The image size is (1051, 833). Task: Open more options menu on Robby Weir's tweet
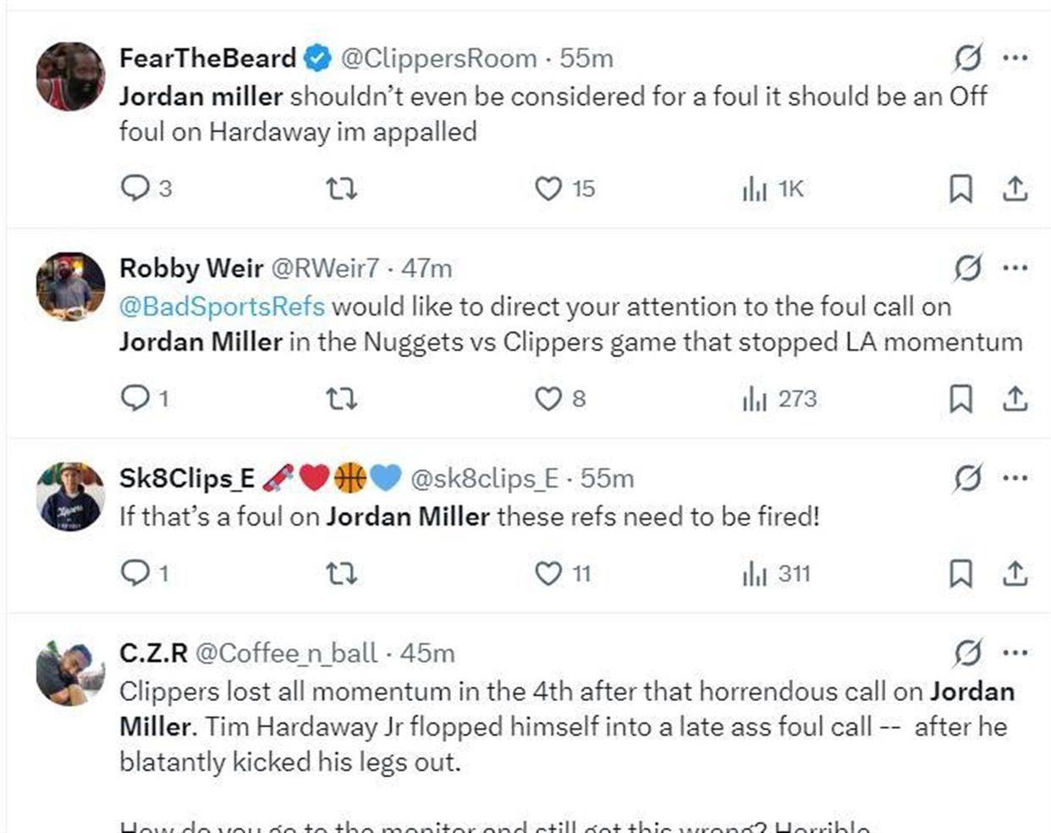(1015, 268)
